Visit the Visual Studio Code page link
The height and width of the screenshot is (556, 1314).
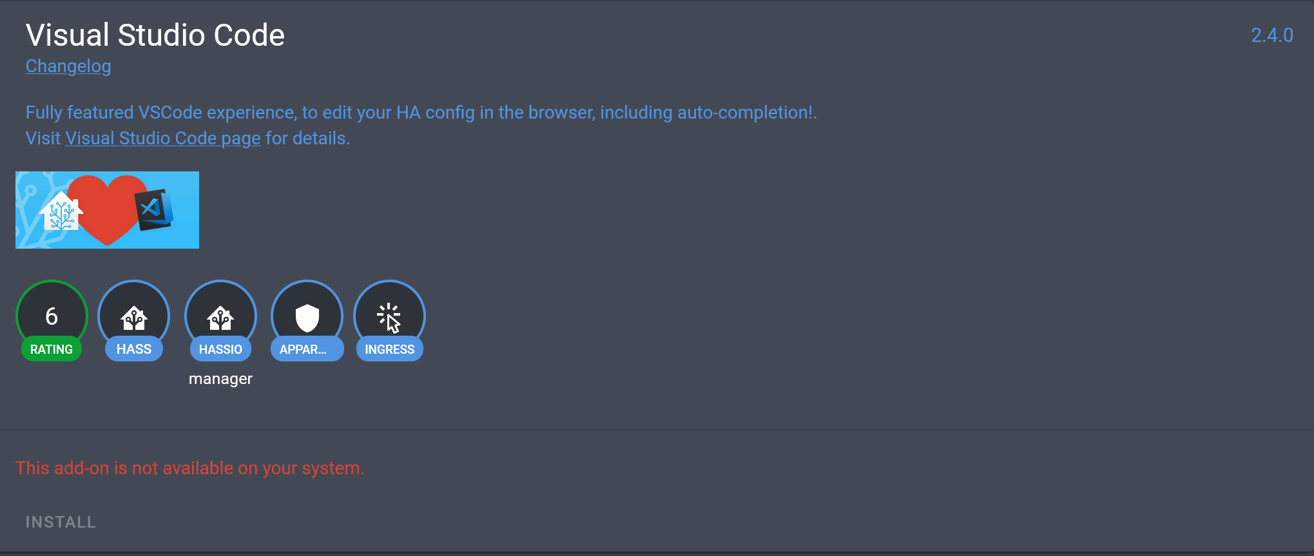coord(162,138)
